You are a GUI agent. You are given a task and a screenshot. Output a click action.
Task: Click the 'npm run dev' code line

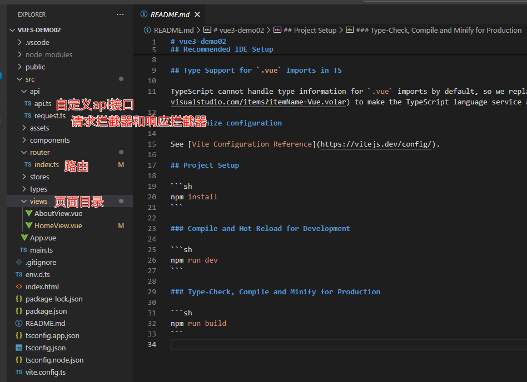194,260
